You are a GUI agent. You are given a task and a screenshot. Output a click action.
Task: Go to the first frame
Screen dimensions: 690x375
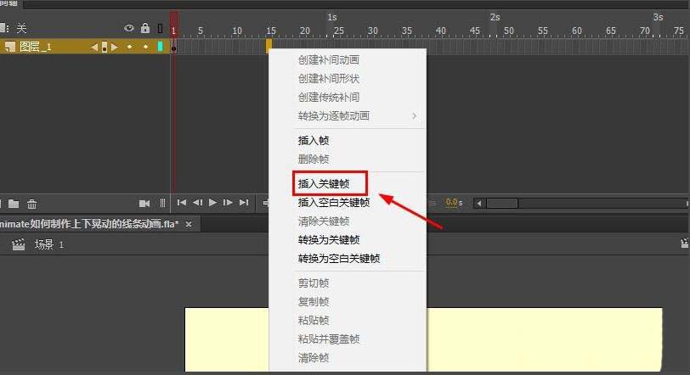click(x=181, y=203)
